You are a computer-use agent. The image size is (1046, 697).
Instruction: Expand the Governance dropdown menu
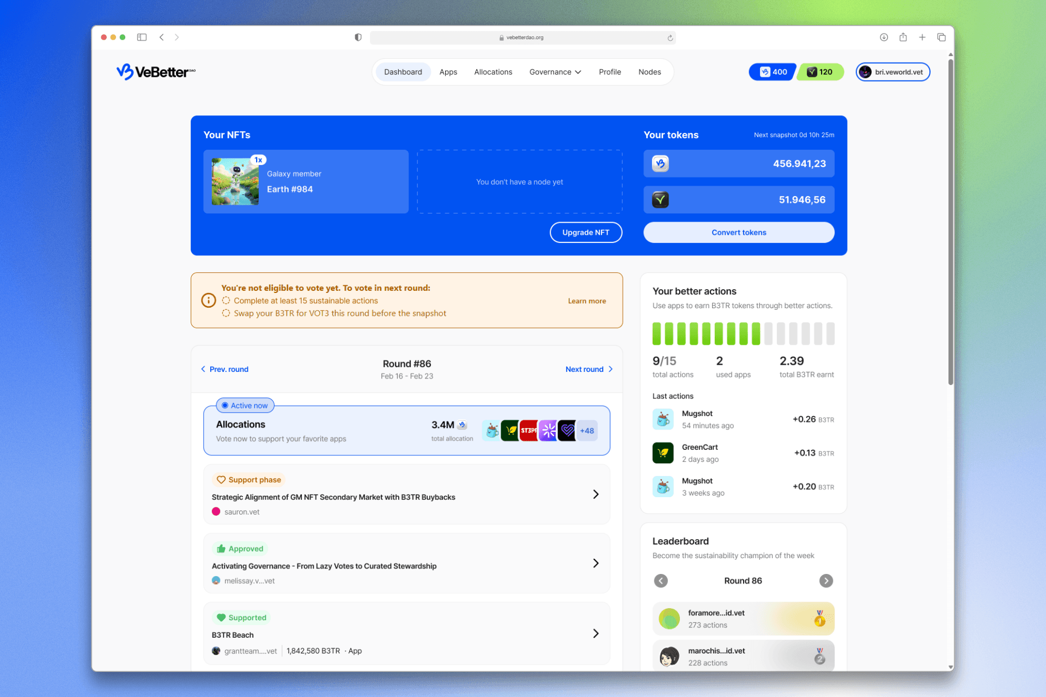coord(555,72)
